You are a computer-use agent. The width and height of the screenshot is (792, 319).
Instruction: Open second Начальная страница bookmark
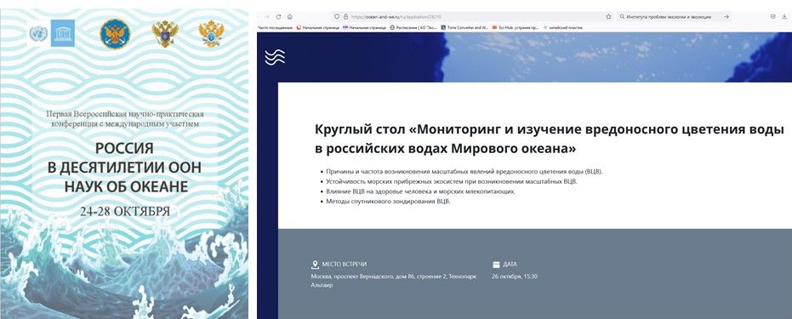[x=364, y=27]
